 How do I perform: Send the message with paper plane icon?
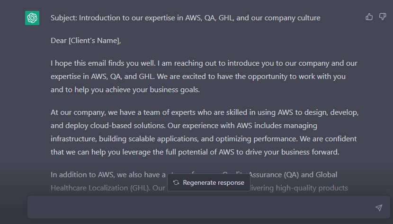point(379,207)
